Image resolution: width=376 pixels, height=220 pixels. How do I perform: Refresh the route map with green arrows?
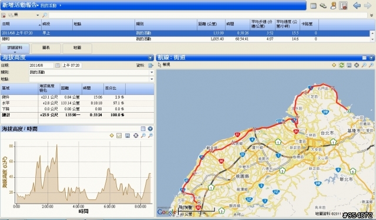pyautogui.click(x=341, y=65)
